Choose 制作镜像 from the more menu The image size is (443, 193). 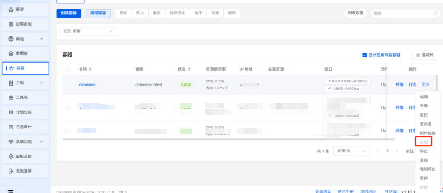pos(428,133)
